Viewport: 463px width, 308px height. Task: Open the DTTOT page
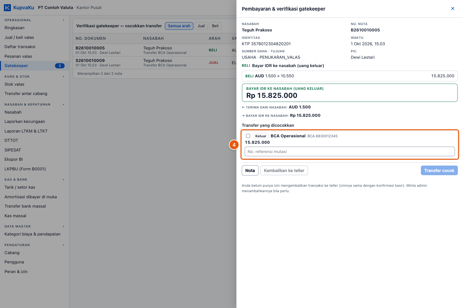click(x=34, y=141)
